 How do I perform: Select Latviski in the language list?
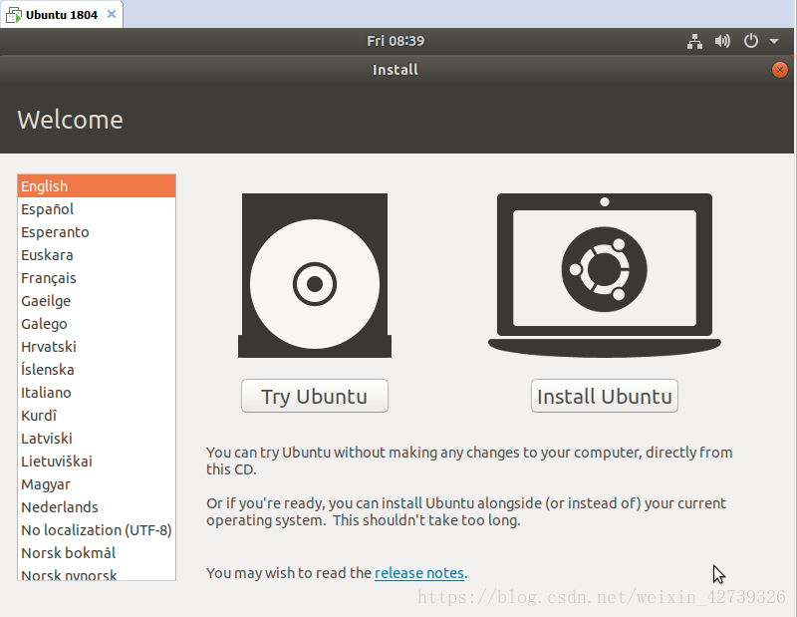[97, 438]
